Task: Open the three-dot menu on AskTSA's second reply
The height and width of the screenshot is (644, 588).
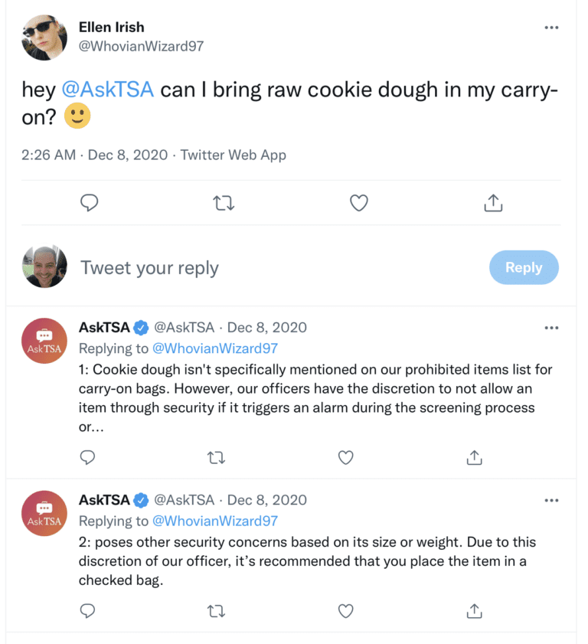Action: click(x=551, y=500)
